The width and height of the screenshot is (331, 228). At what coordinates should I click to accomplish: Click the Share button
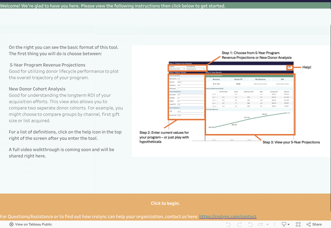314,224
